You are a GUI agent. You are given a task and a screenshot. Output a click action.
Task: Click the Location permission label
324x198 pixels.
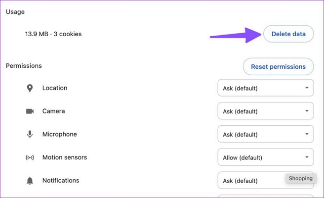pos(55,88)
